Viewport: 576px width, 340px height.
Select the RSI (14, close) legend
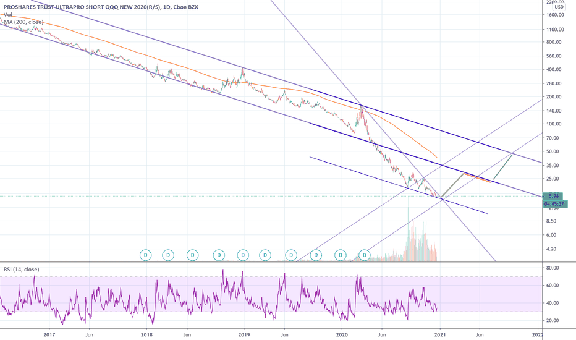[21, 270]
